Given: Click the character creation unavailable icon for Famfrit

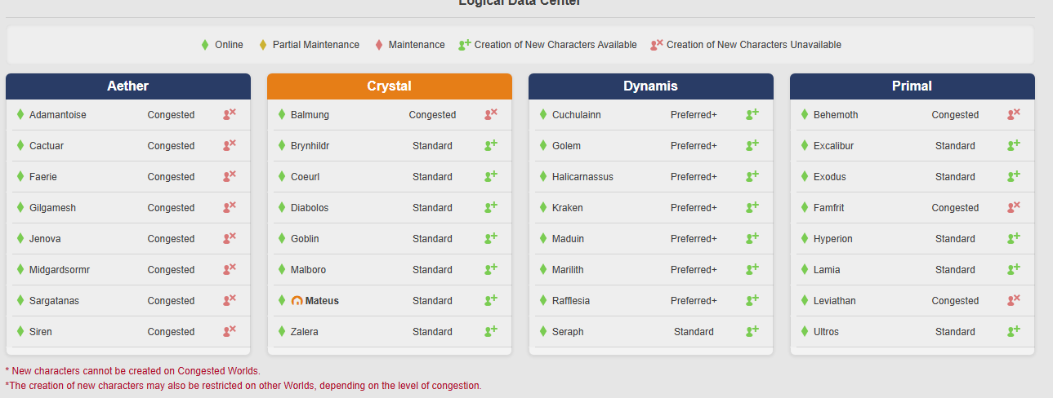Looking at the screenshot, I should [1014, 207].
